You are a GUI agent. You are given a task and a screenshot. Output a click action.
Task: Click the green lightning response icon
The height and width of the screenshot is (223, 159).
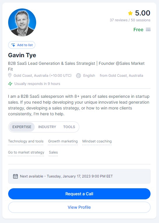point(10,83)
